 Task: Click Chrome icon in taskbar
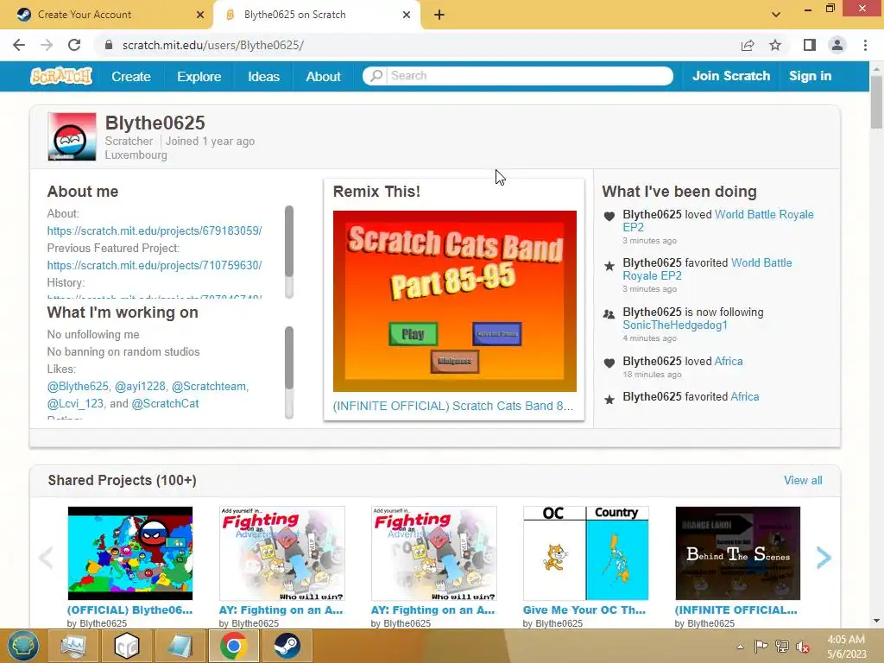[x=234, y=646]
